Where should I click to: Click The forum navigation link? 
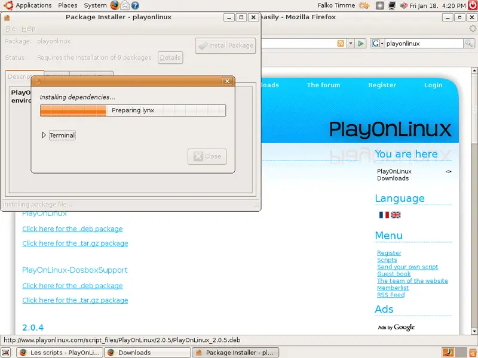(323, 85)
